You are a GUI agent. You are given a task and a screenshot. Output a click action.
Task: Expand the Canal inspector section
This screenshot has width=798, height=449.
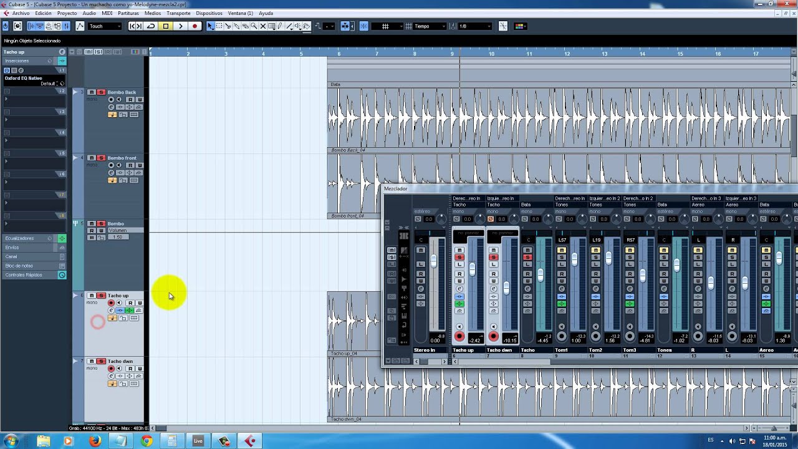[x=33, y=256]
